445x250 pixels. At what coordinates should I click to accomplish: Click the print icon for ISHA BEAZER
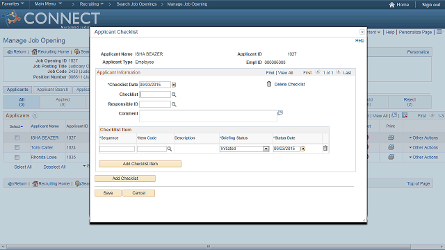391,137
